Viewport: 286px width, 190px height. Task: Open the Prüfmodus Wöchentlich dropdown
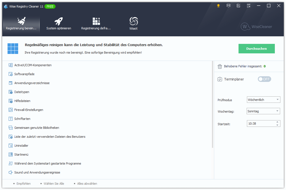(x=263, y=100)
